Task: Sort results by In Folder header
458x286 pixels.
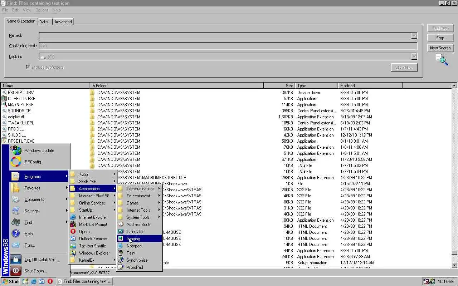Action: [x=176, y=86]
